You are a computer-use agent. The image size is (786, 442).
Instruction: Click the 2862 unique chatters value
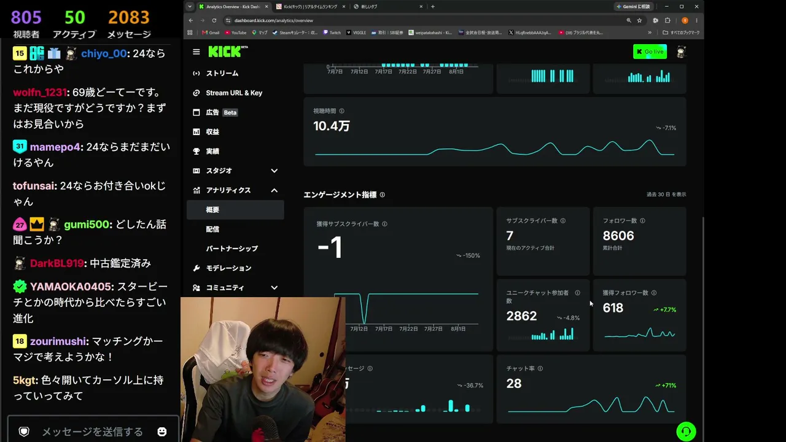tap(521, 316)
